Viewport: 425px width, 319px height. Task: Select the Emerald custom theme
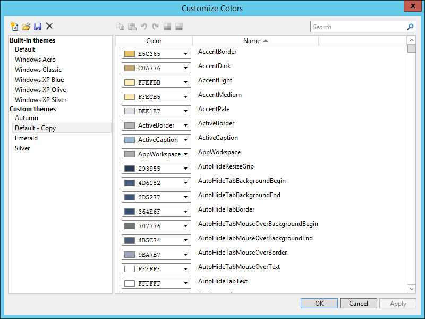tap(26, 138)
